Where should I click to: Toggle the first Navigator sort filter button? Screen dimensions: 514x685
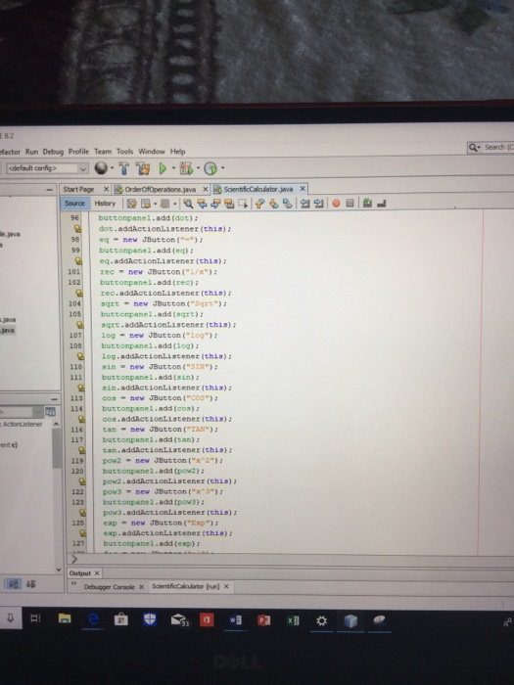pos(14,584)
